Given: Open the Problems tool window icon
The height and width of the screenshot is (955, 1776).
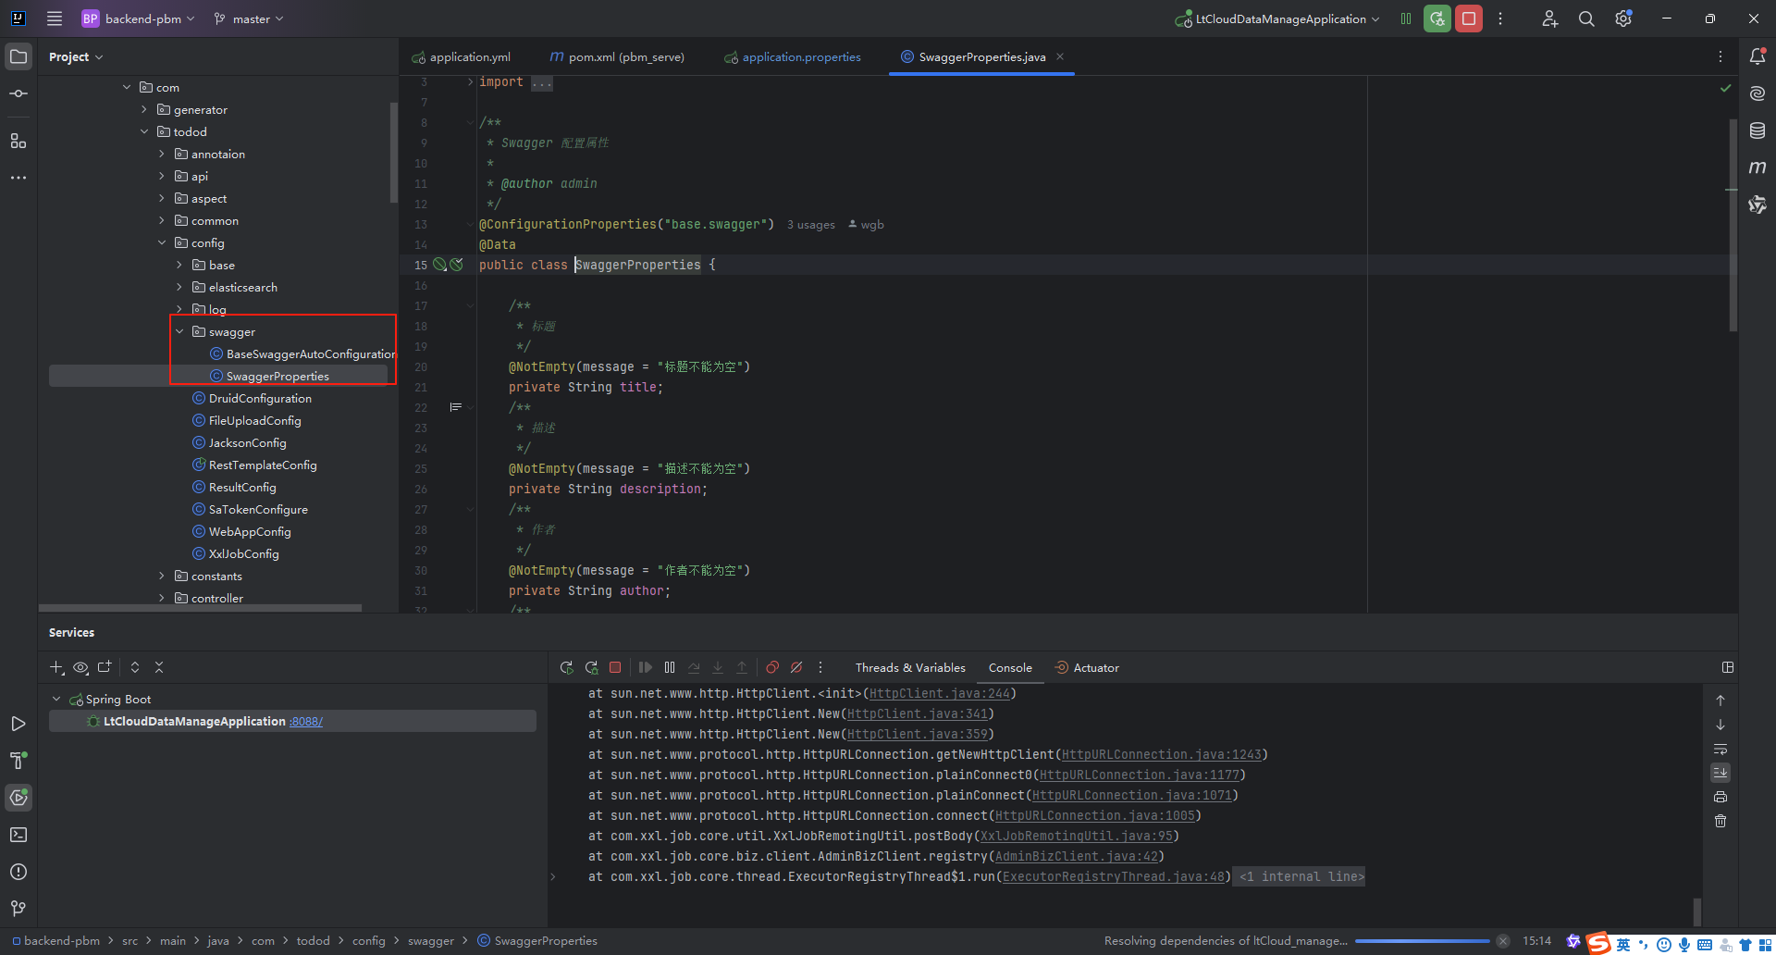Looking at the screenshot, I should pos(18,871).
